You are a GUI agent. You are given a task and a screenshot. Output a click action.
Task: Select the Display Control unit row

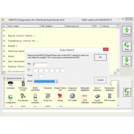[13, 67]
